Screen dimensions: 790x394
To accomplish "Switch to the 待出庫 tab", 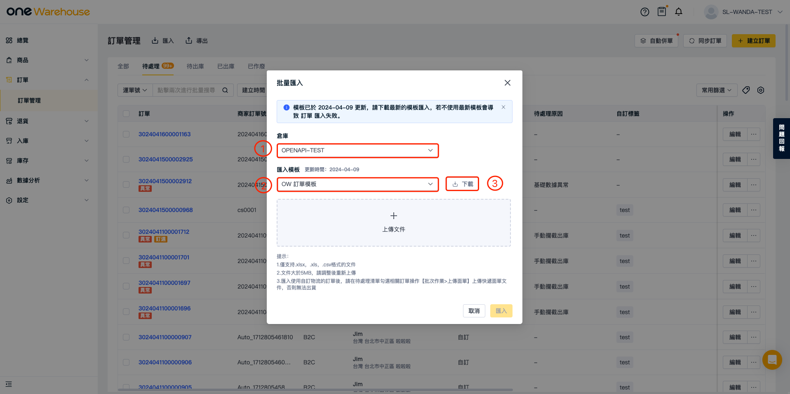I will [x=195, y=66].
